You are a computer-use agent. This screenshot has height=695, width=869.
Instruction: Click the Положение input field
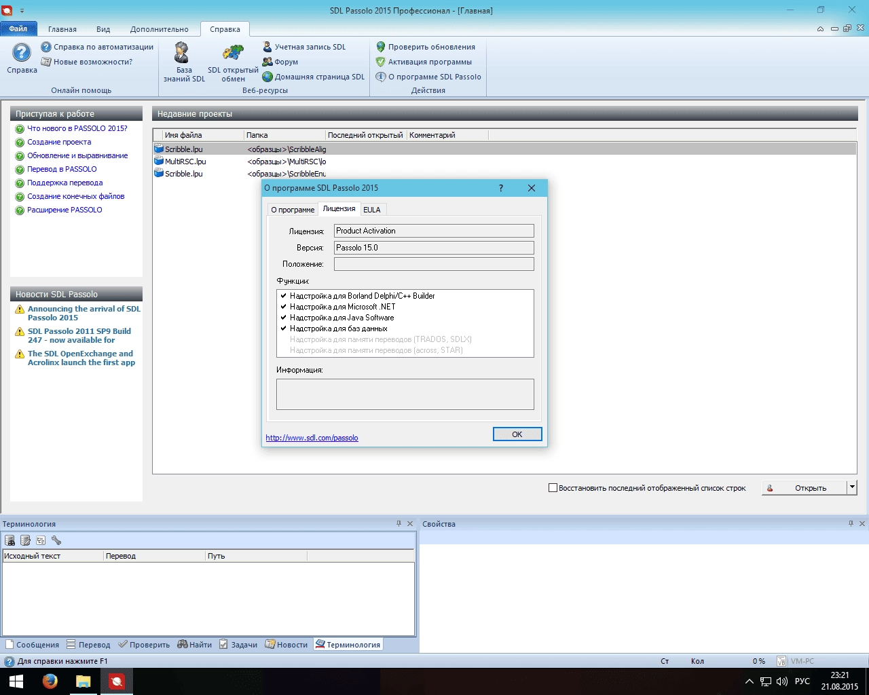434,264
